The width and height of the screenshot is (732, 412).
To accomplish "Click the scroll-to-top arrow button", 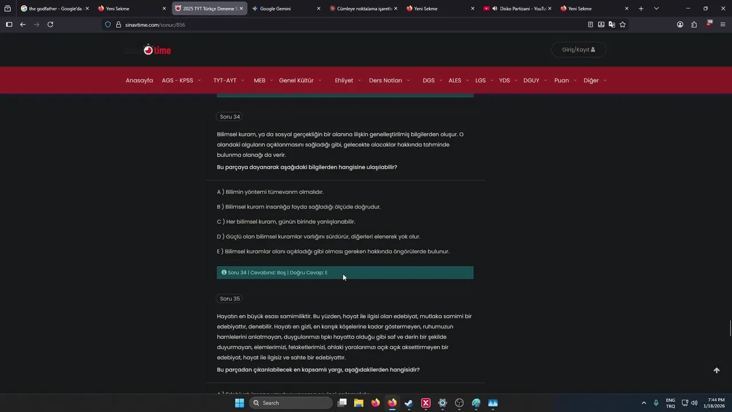I will click(717, 370).
